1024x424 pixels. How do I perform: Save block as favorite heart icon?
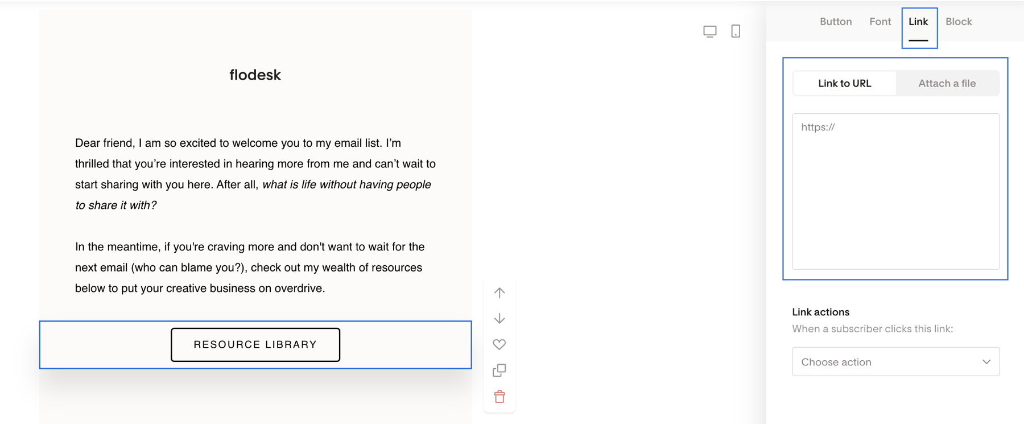pyautogui.click(x=499, y=344)
